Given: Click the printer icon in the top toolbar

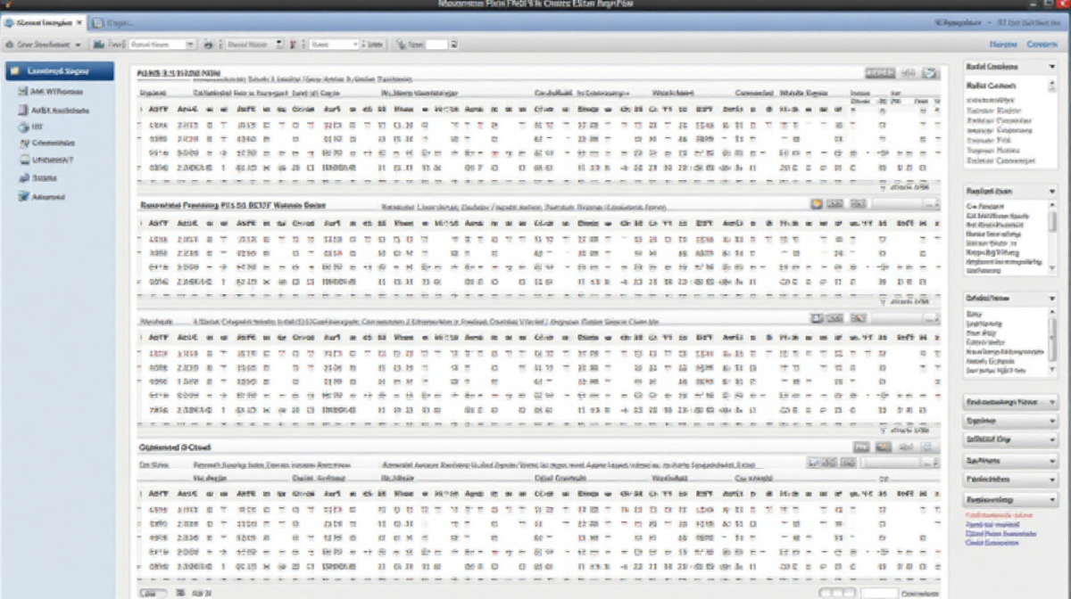Looking at the screenshot, I should pyautogui.click(x=208, y=44).
